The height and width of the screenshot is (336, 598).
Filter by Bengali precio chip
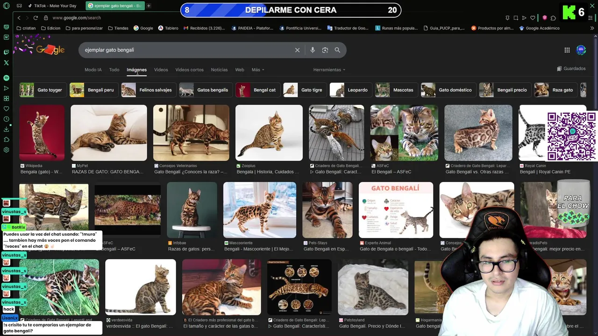[505, 90]
